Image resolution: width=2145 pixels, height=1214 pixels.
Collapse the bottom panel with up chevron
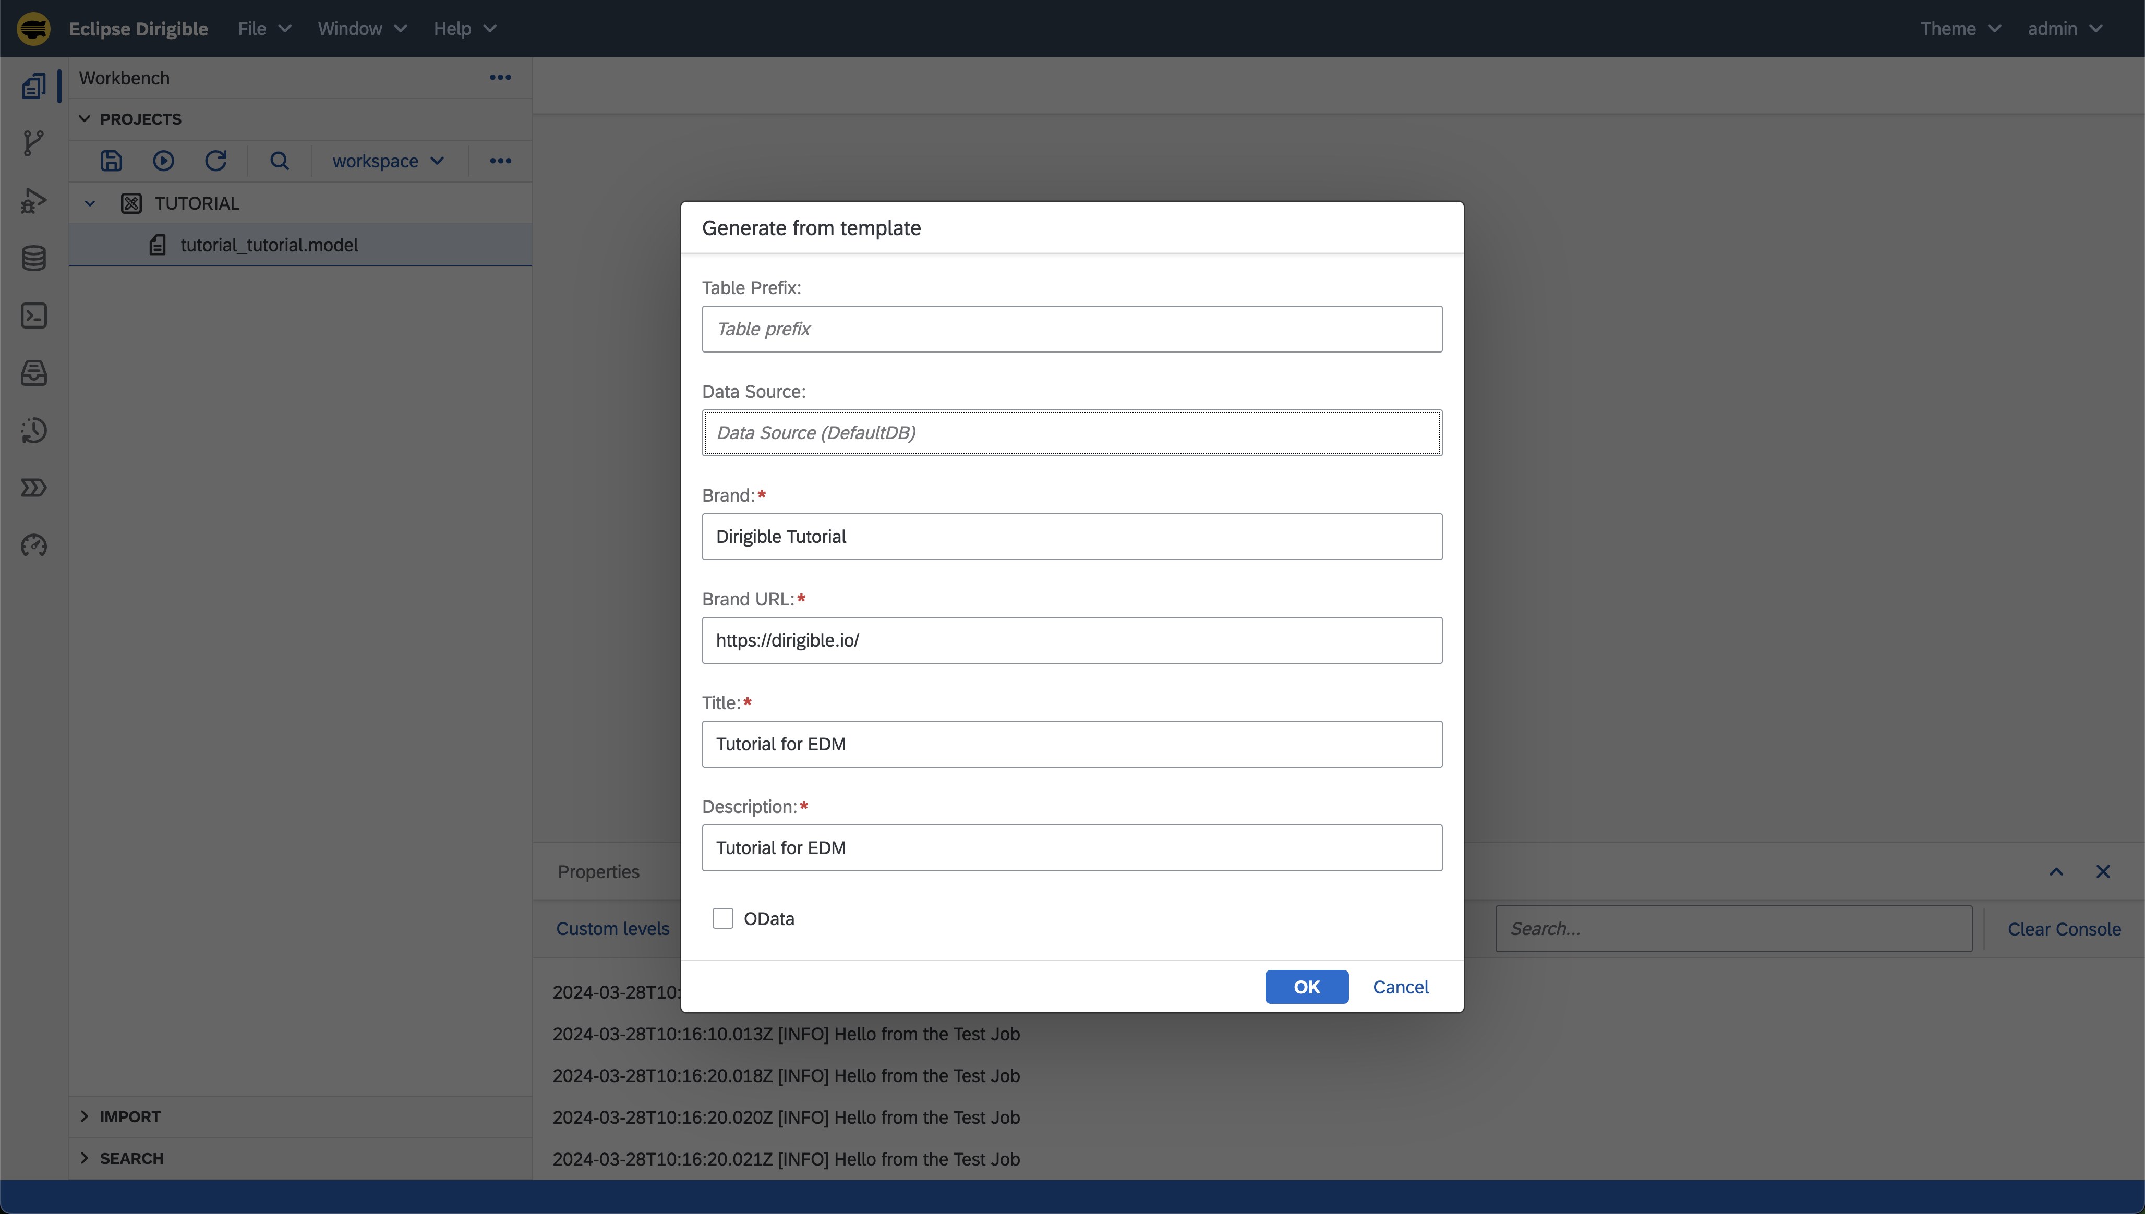2057,872
